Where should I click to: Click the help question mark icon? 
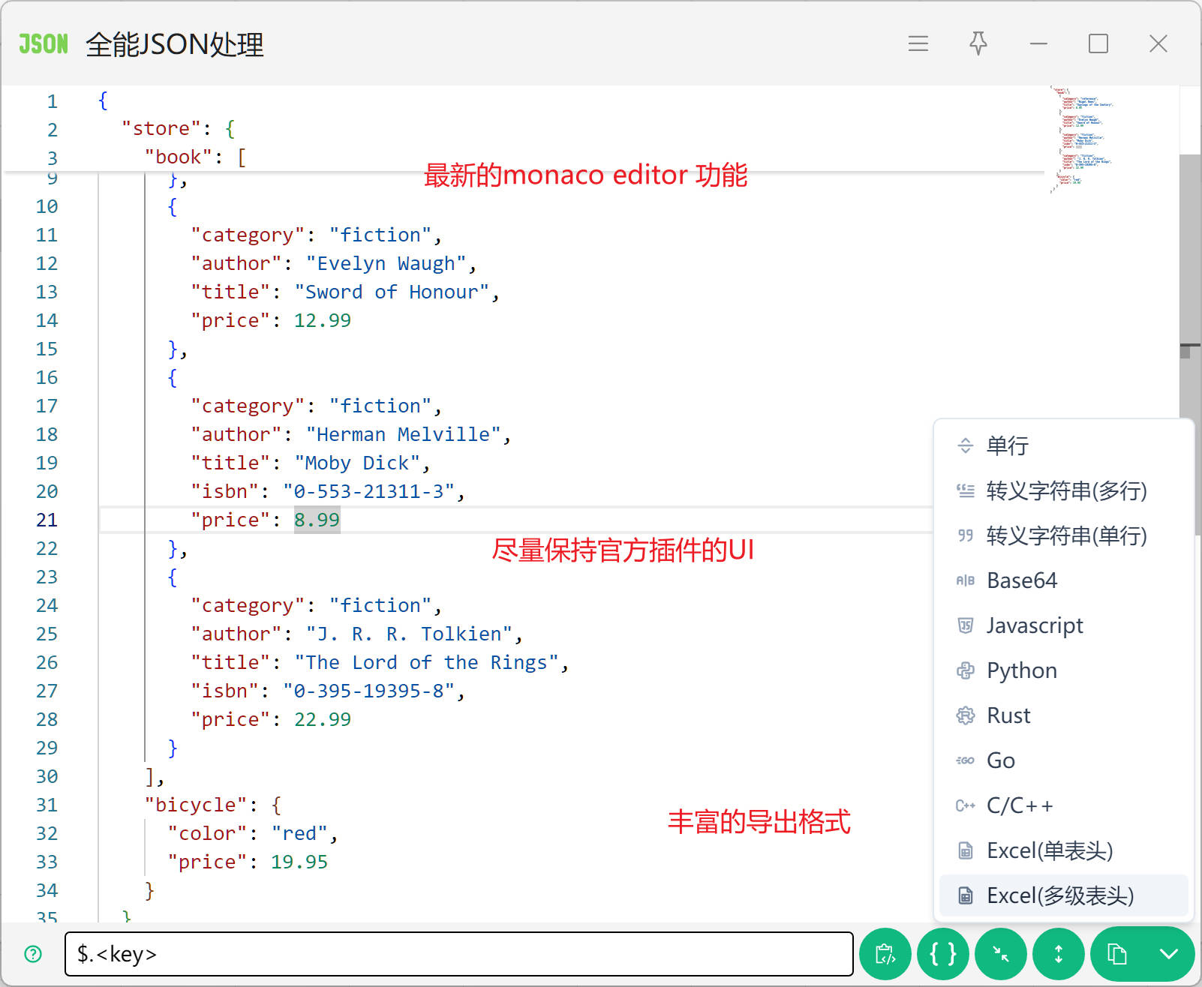click(33, 954)
